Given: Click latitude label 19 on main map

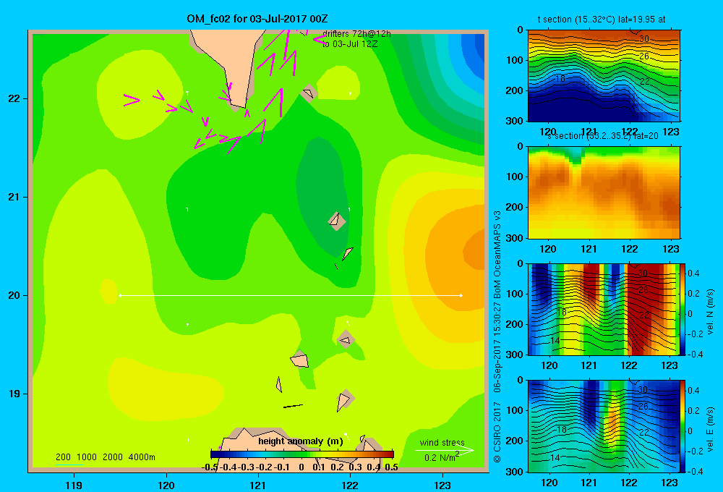Looking at the screenshot, I should [x=14, y=394].
